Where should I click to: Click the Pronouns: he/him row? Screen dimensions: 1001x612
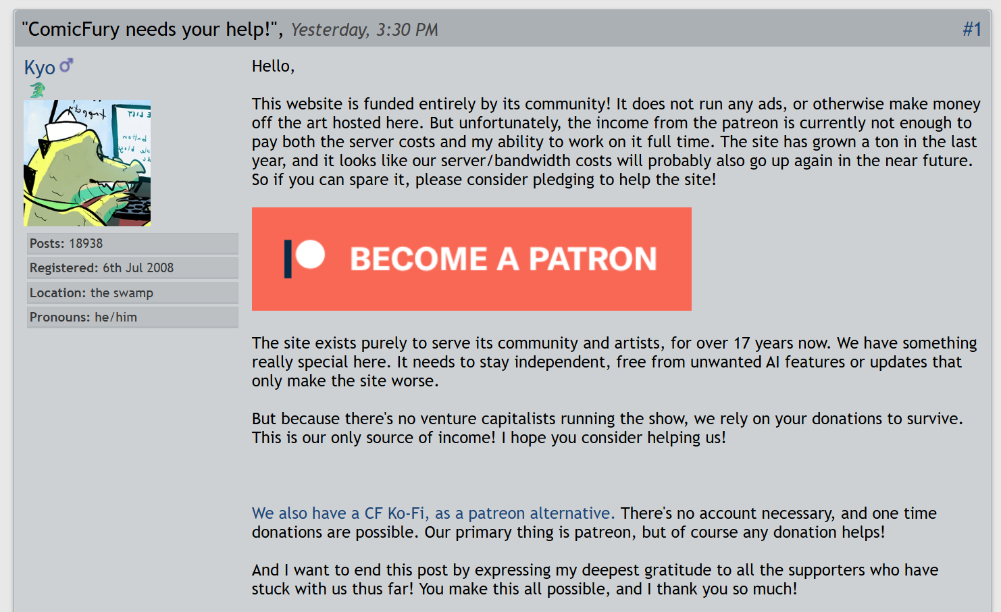(132, 317)
